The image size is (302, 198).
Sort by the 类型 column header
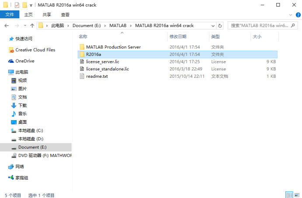tap(215, 37)
